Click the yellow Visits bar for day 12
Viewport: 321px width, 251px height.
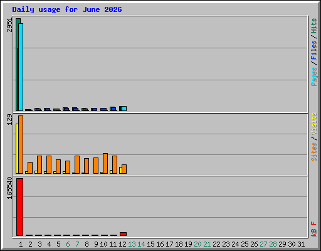point(120,170)
